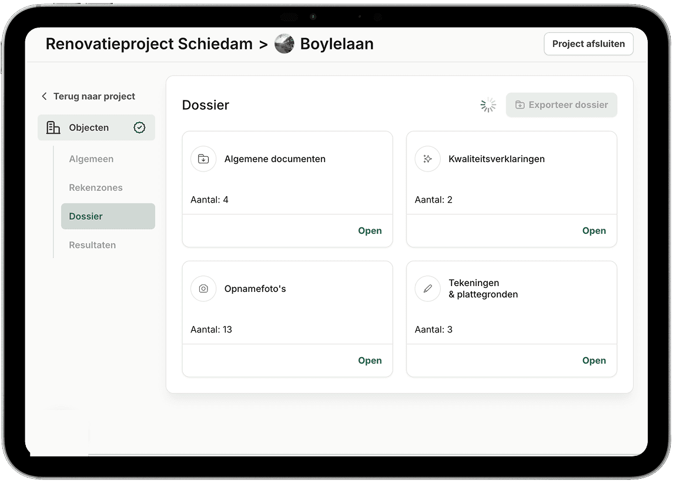Click the loading spinner near Exporteer dossier
Screen dimensions: 673x484
[488, 105]
